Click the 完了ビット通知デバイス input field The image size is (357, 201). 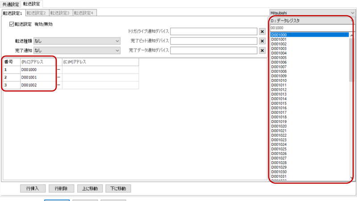coord(213,41)
